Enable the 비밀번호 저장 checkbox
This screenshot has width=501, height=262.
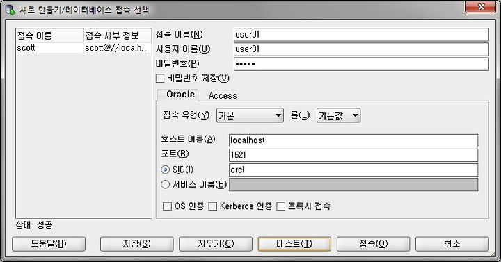pyautogui.click(x=160, y=79)
